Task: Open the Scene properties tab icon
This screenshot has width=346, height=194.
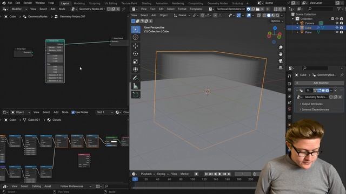Action: tap(290, 103)
